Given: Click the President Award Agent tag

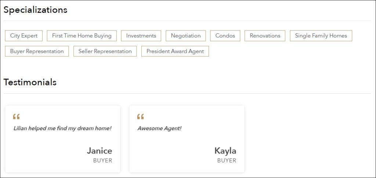Looking at the screenshot, I should click(x=175, y=51).
